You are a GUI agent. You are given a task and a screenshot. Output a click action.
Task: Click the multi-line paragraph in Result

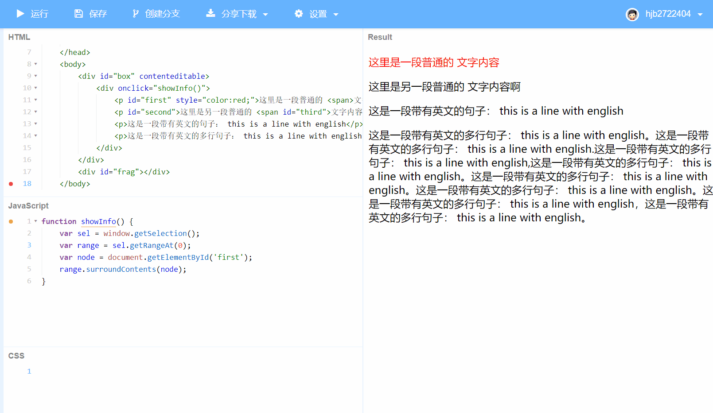click(541, 177)
